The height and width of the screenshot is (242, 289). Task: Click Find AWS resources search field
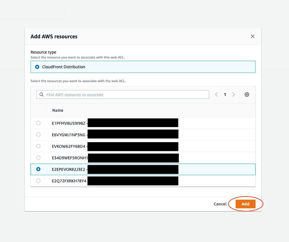pos(123,94)
